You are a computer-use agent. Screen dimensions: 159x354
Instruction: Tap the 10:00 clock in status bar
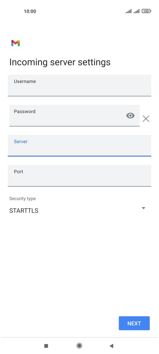tap(30, 11)
